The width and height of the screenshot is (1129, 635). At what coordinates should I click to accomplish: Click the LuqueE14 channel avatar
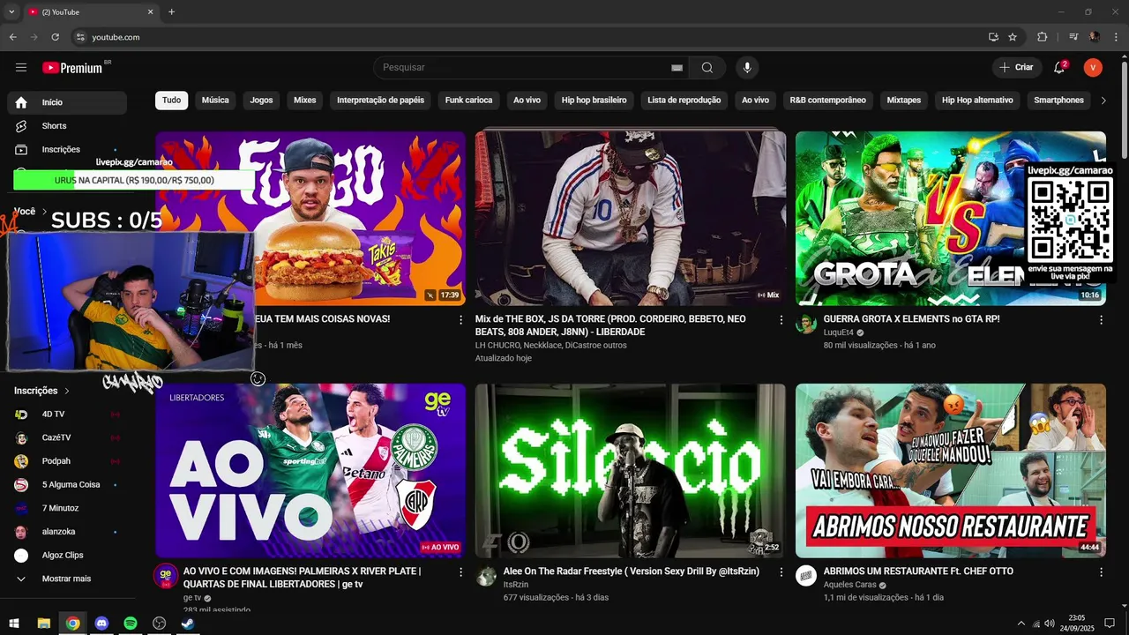[x=806, y=324]
